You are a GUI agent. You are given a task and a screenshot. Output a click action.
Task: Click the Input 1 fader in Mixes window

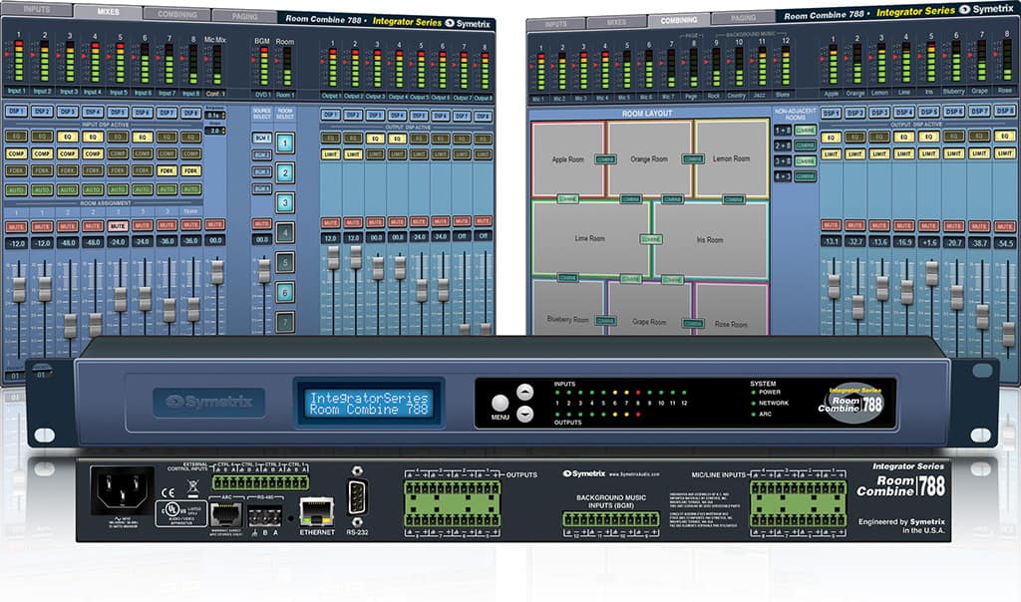(19, 289)
